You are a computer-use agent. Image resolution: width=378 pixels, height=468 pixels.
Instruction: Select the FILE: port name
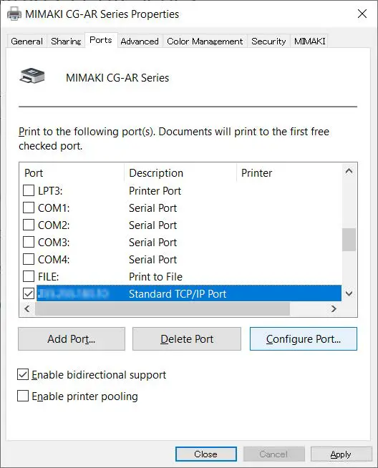[x=49, y=277]
